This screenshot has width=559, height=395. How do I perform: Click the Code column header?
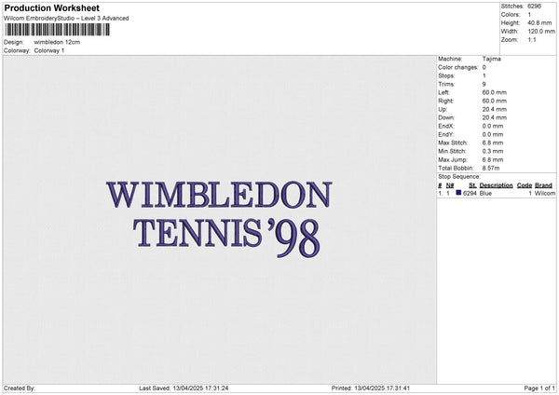524,185
